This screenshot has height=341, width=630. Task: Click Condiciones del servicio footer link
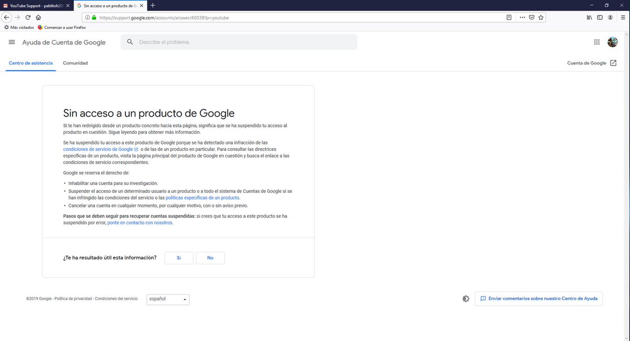click(117, 299)
